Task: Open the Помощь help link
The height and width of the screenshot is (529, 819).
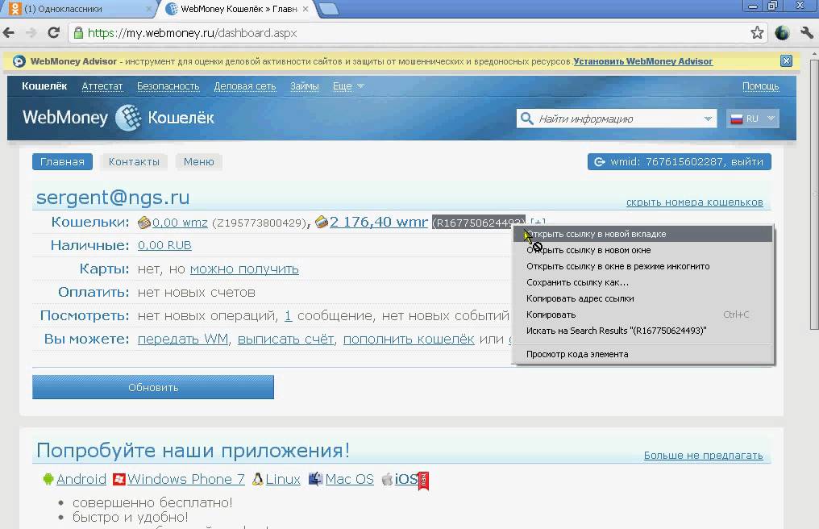Action: point(760,85)
